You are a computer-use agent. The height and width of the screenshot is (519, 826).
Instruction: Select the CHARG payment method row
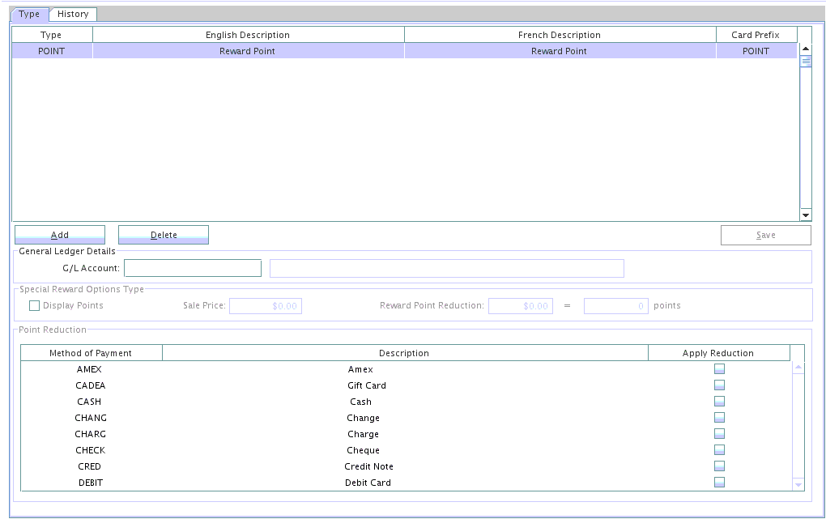pyautogui.click(x=91, y=434)
